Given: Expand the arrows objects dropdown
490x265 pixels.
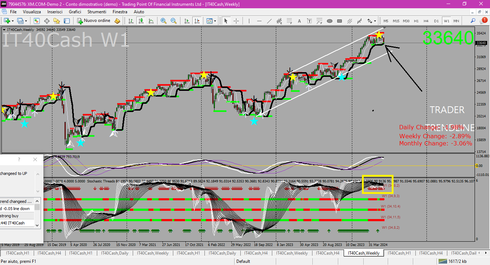Looking at the screenshot, I should [375, 21].
